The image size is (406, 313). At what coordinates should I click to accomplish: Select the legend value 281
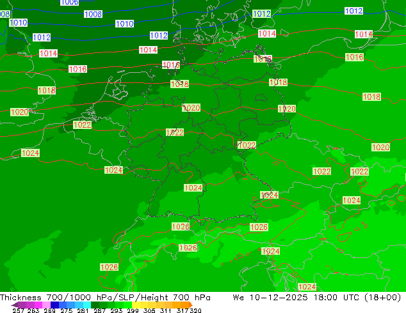83,310
